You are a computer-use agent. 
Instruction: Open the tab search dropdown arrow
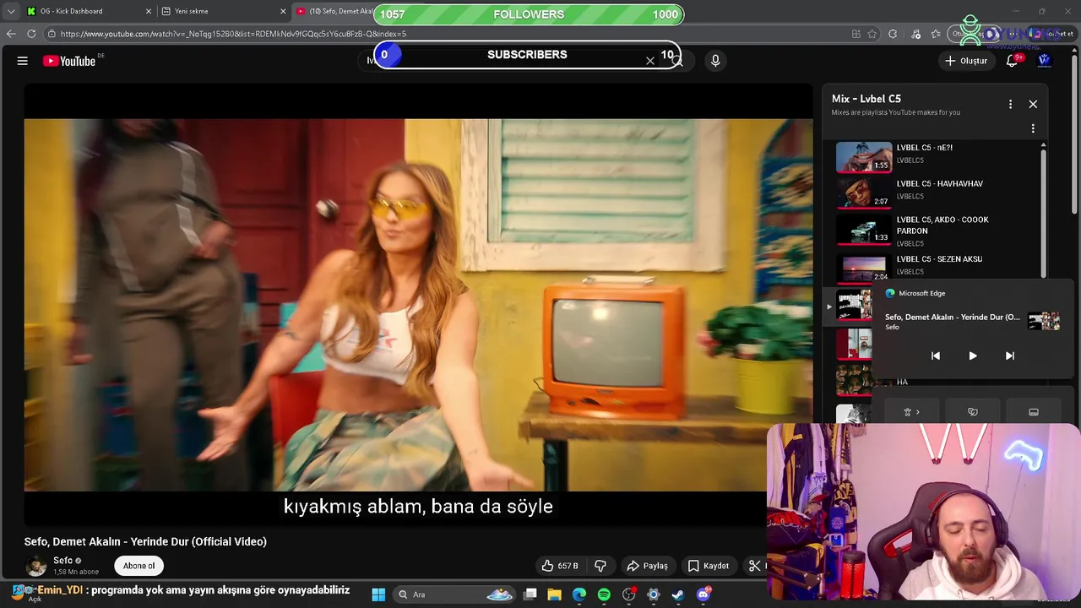point(10,11)
